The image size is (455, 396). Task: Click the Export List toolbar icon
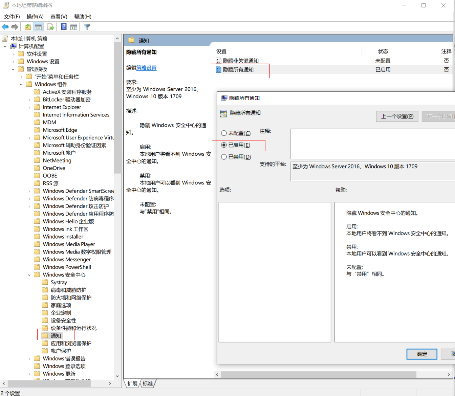pos(51,27)
